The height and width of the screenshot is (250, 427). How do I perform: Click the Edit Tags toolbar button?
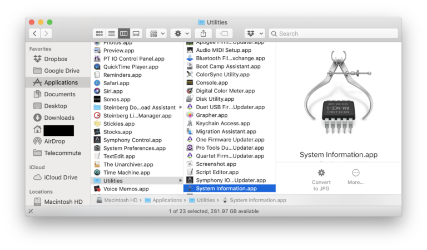click(224, 33)
